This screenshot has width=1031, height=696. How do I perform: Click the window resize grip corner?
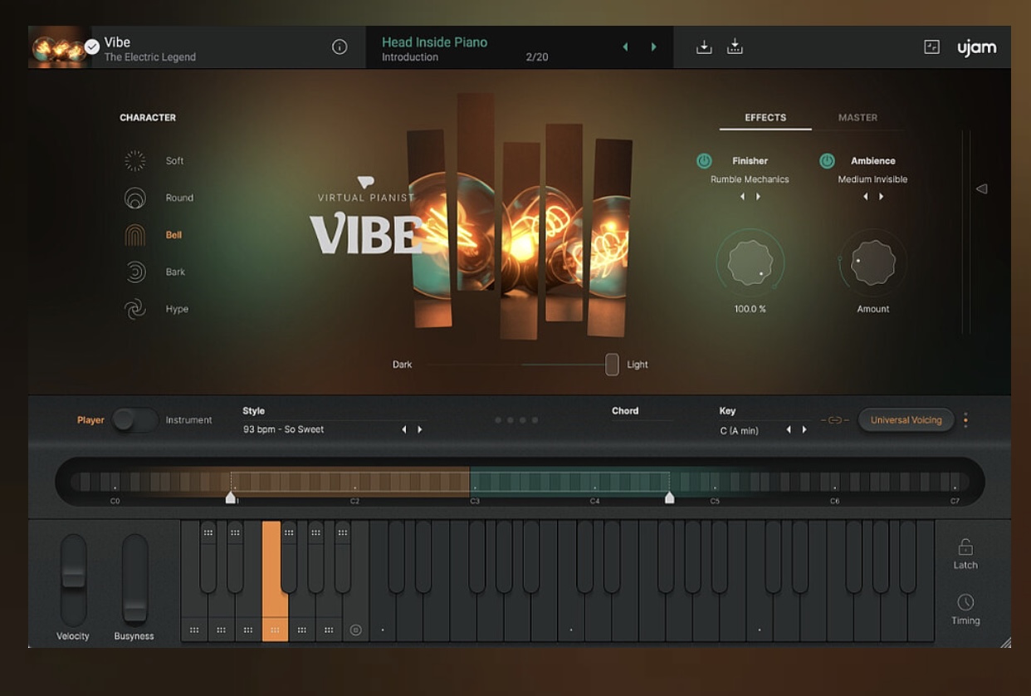pos(1005,642)
